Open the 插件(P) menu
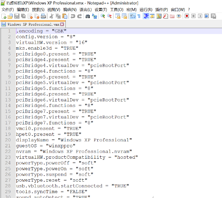Viewport: 222px width, 198px height. [x=161, y=10]
